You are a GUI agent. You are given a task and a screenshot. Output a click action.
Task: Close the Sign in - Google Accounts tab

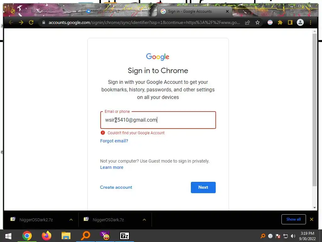[x=227, y=11]
